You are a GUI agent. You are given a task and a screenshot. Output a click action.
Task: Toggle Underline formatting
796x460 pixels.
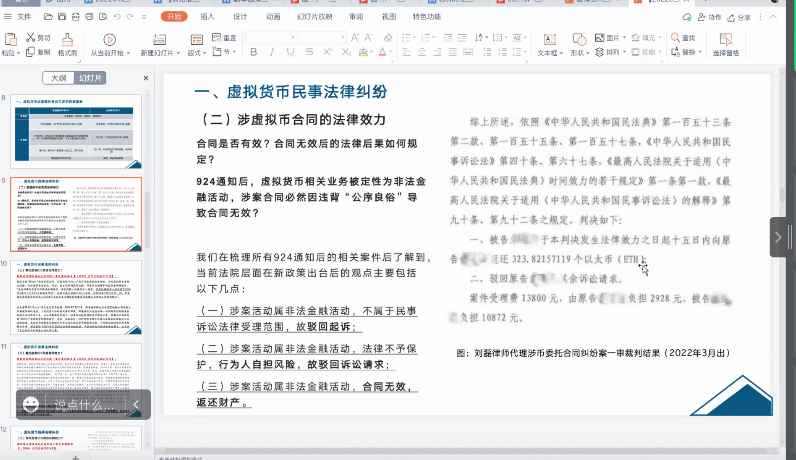[x=291, y=52]
